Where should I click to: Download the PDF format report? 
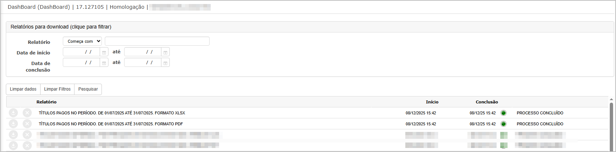pos(13,124)
